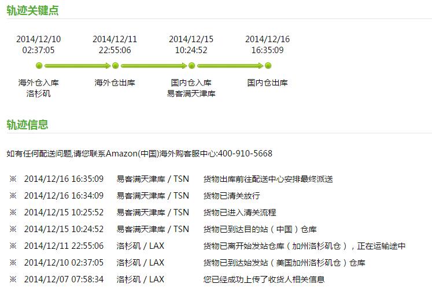
Task: Click 洛杉矶 under 海外仓入库
Action: coord(39,94)
